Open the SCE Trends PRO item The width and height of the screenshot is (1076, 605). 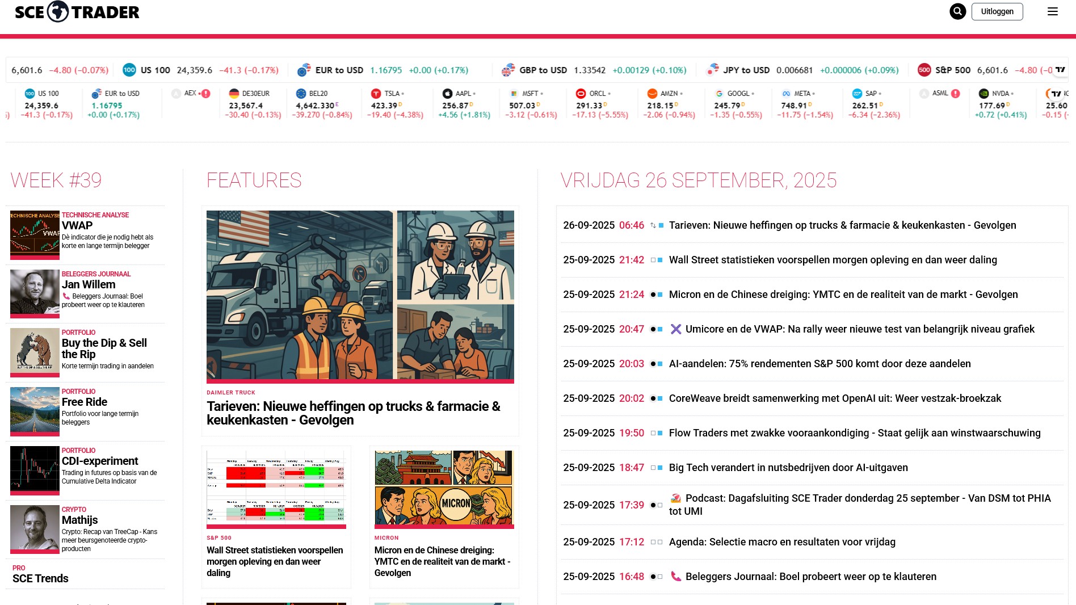[40, 578]
